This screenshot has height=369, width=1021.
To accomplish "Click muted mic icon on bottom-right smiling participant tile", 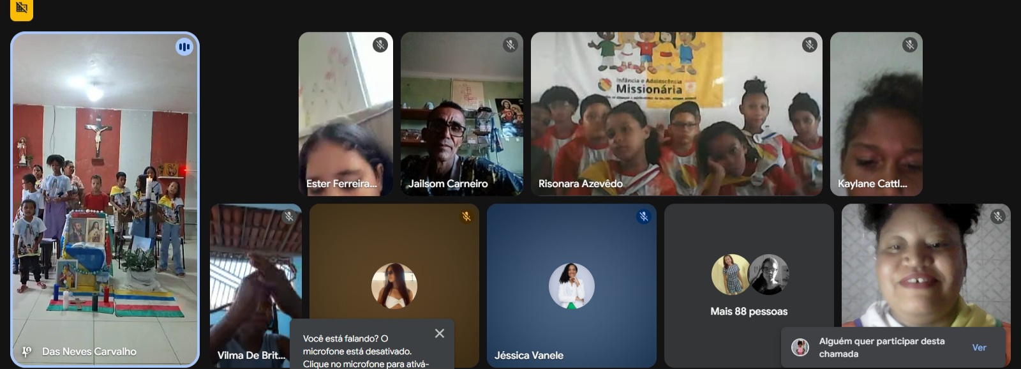I will coord(998,216).
